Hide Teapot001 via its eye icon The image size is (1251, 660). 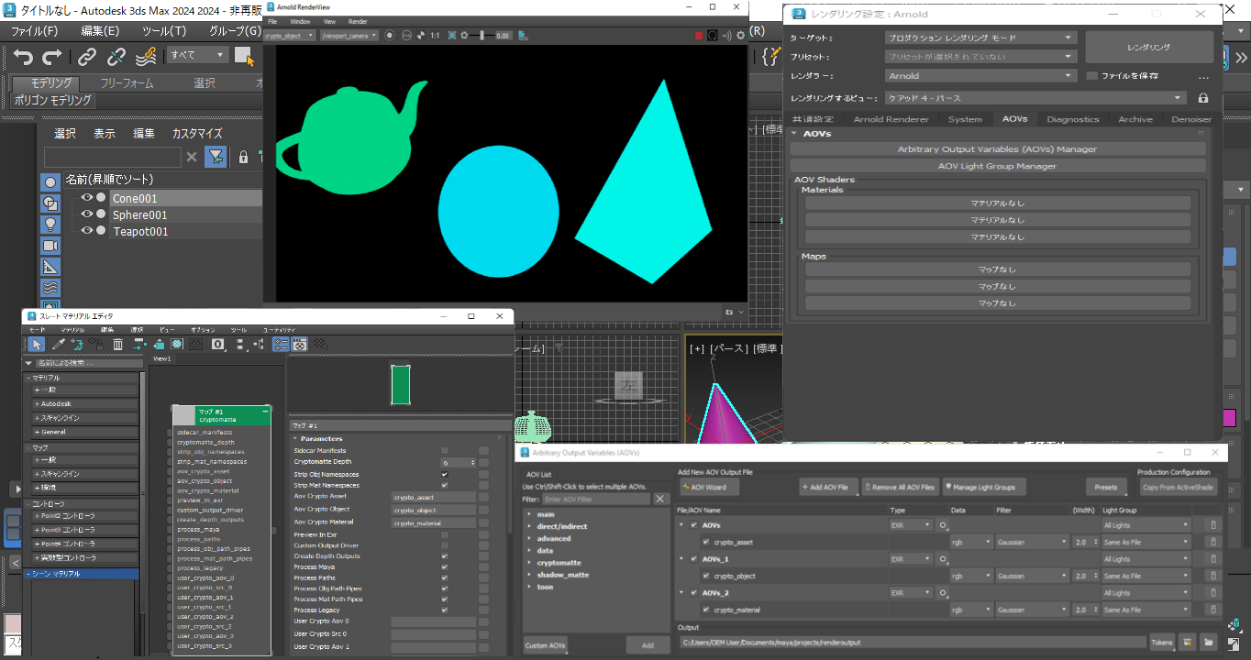87,231
